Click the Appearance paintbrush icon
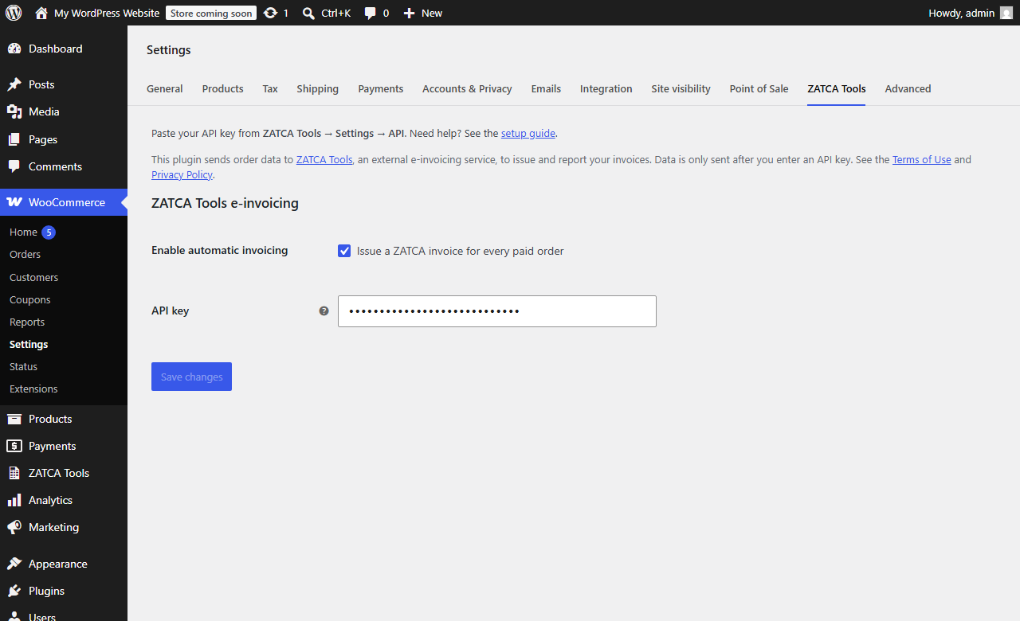Screen dimensions: 1020x621 14,564
